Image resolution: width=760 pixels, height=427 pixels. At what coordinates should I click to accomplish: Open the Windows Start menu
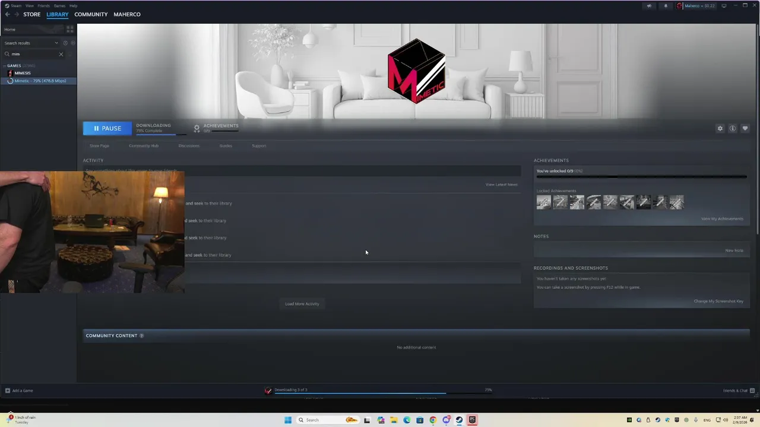288,420
